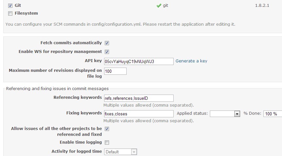Toggle Fetch commits automatically checkbox
Screen dimensions: 282x156
[107, 43]
